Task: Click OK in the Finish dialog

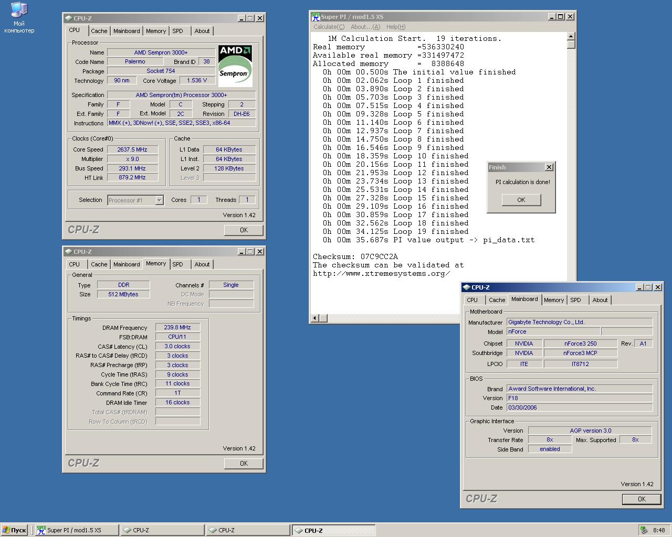Action: tap(521, 200)
